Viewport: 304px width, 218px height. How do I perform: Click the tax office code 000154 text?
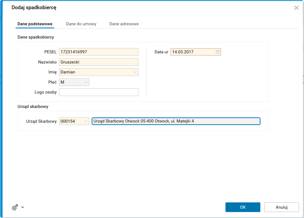[x=68, y=121]
